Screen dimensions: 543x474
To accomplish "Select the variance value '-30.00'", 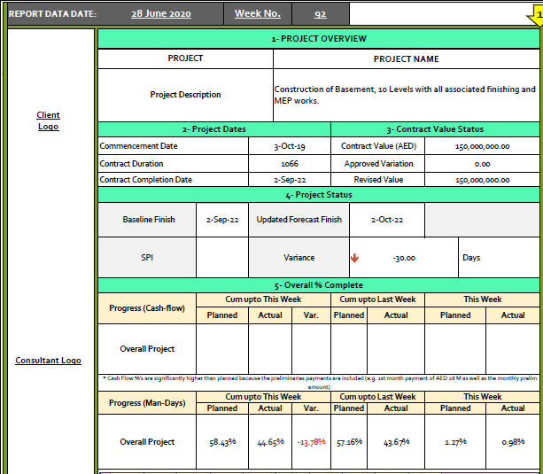I will click(x=404, y=258).
